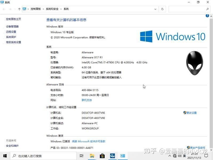Open Windows Help via blue question mark icon
Screen dimensions: 213x160
tap(207, 15)
